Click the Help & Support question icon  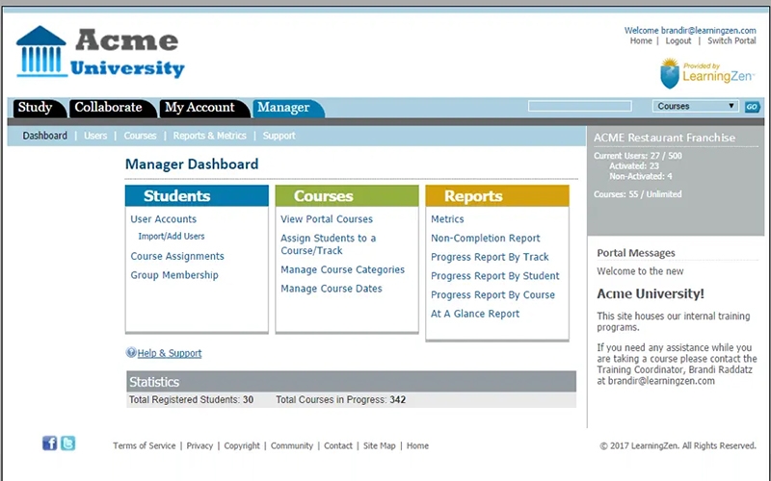[x=131, y=353]
